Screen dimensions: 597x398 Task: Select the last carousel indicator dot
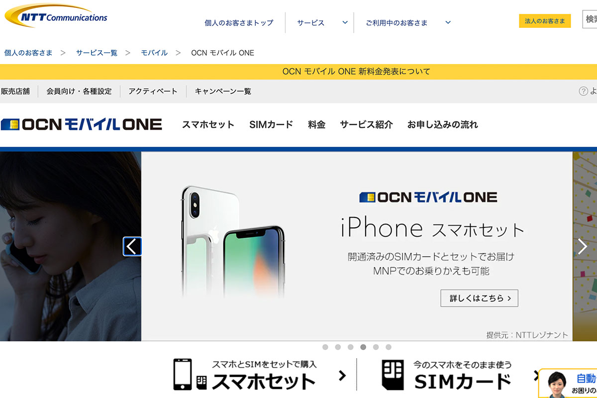click(x=389, y=347)
